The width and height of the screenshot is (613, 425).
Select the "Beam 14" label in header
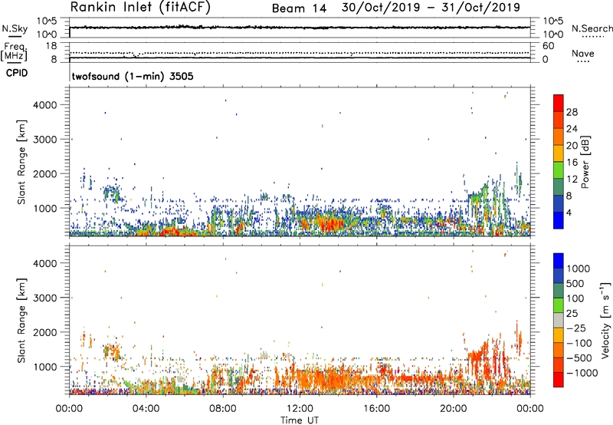click(x=299, y=8)
